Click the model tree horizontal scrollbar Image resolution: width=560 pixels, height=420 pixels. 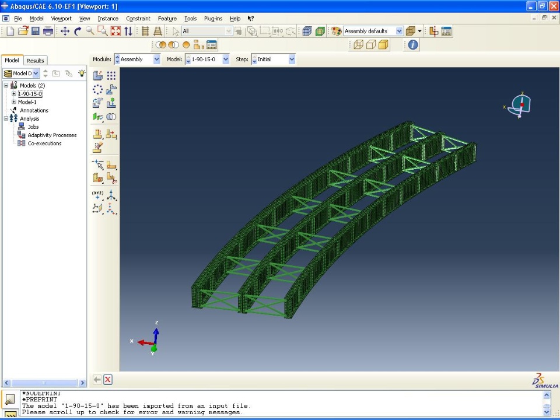(x=44, y=383)
